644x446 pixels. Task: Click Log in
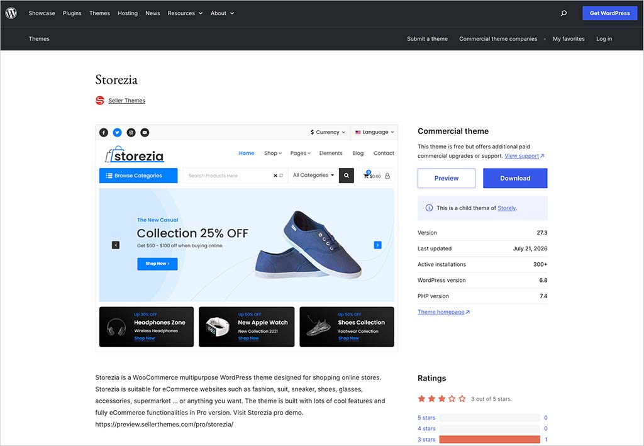[604, 38]
